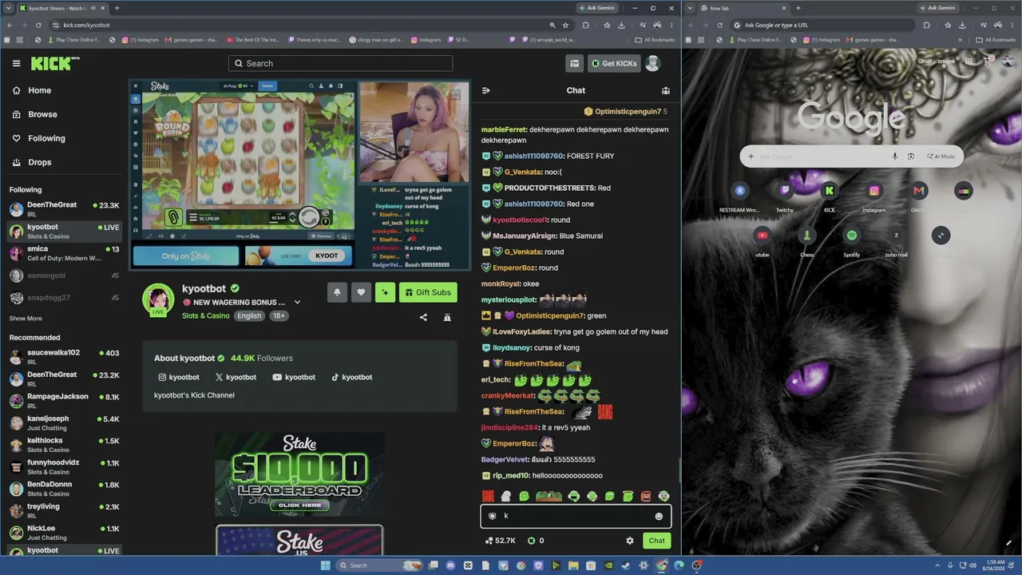Click the chat identity badge icon
Image resolution: width=1022 pixels, height=575 pixels.
pos(492,516)
